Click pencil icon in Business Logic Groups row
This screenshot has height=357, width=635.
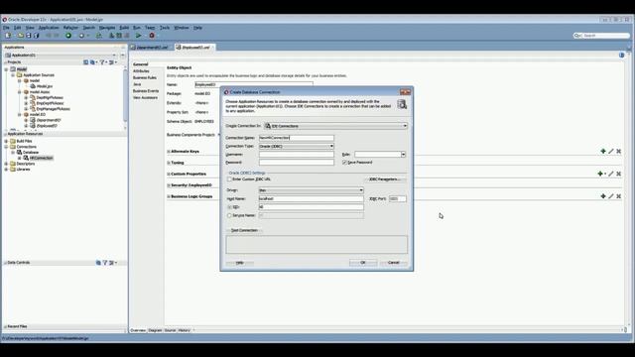[x=611, y=196]
